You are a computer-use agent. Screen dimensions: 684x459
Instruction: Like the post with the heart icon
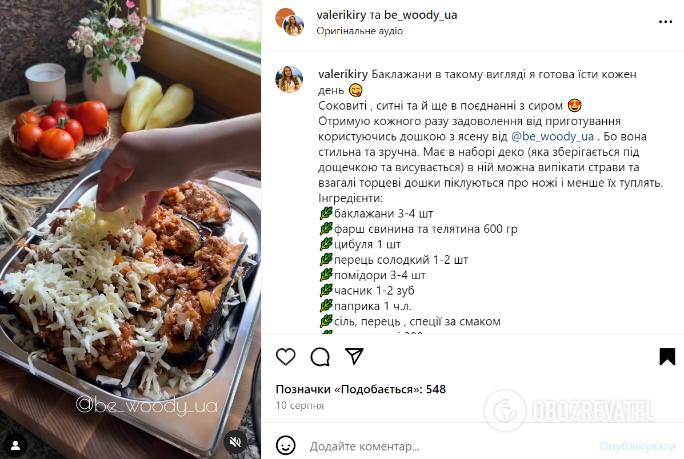click(x=286, y=357)
